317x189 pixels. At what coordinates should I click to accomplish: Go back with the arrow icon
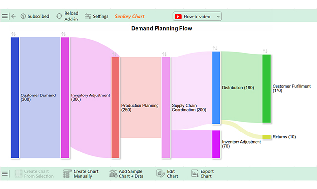point(13,16)
